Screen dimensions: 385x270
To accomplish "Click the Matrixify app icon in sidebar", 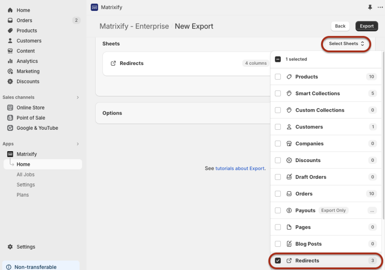I will tap(11, 154).
